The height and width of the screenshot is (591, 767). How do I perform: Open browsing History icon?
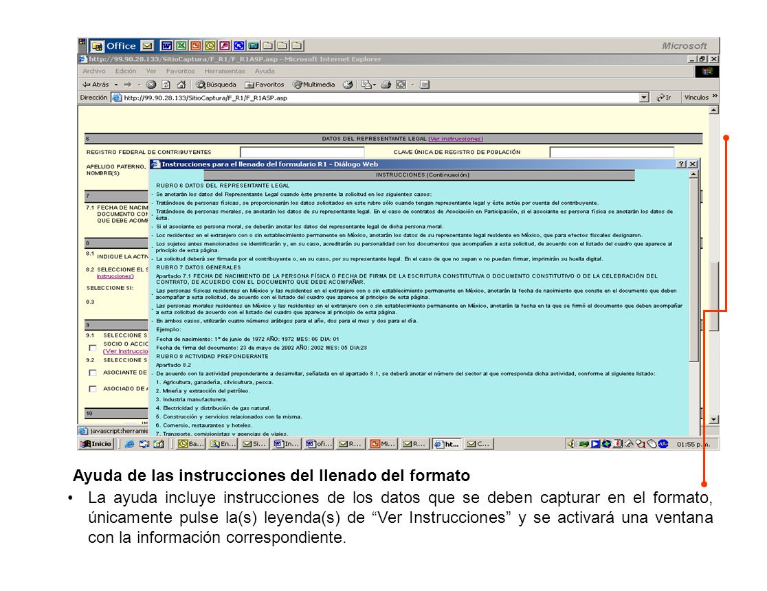click(x=348, y=85)
